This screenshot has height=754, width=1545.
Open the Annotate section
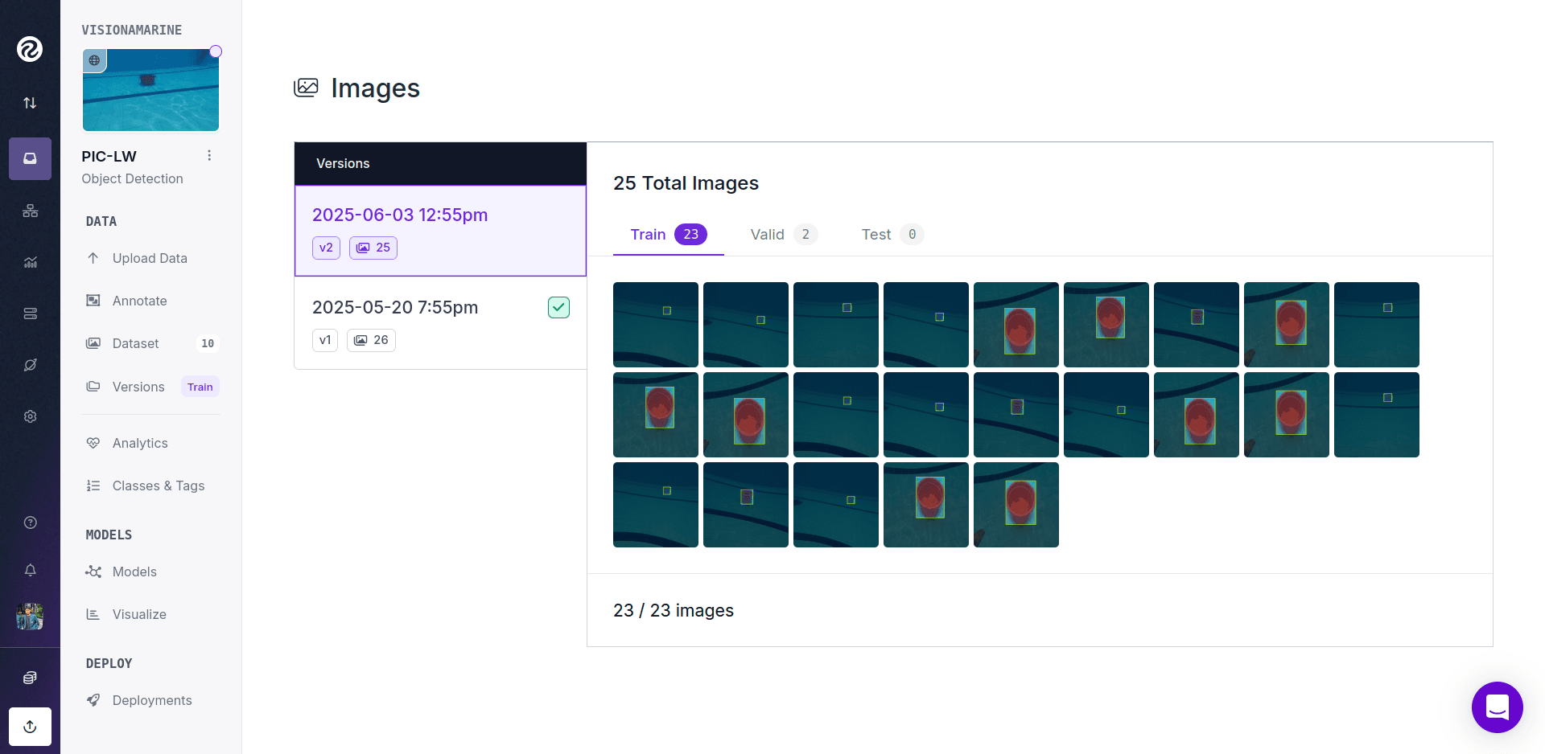pyautogui.click(x=139, y=301)
